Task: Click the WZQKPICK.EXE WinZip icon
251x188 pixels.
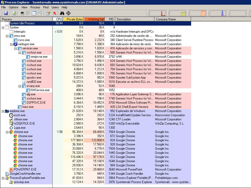Action: coord(11,124)
